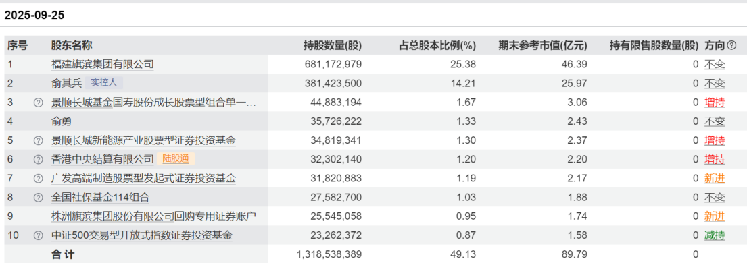Click the 占总股本比例(%) column header
Screen dimensions: 747x263
437,46
